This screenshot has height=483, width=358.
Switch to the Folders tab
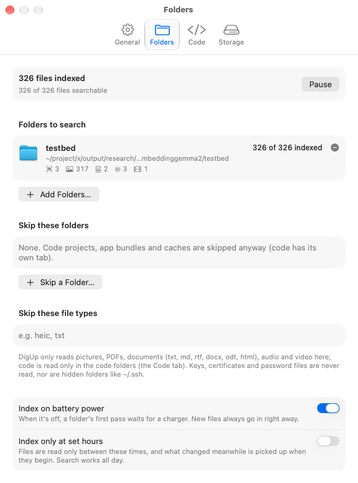pos(162,35)
